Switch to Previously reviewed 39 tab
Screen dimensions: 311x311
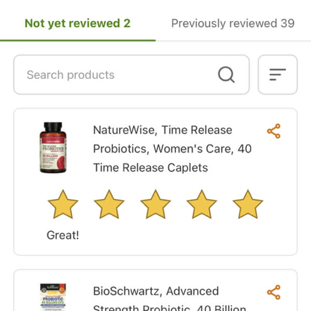[233, 23]
